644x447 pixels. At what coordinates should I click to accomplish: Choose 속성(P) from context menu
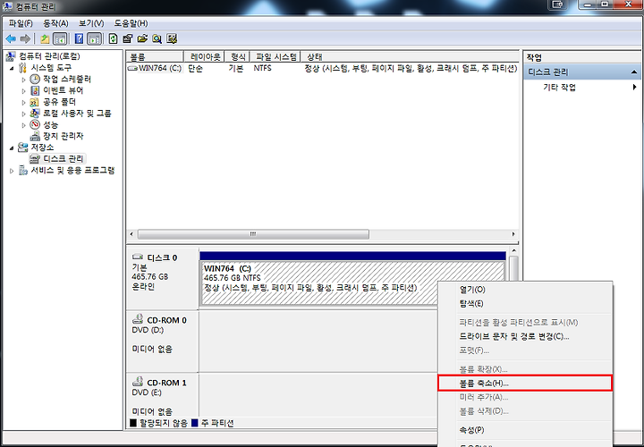(x=525, y=430)
